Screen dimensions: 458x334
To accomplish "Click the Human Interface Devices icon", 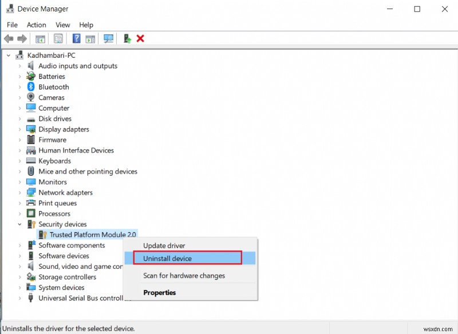I will click(x=31, y=150).
